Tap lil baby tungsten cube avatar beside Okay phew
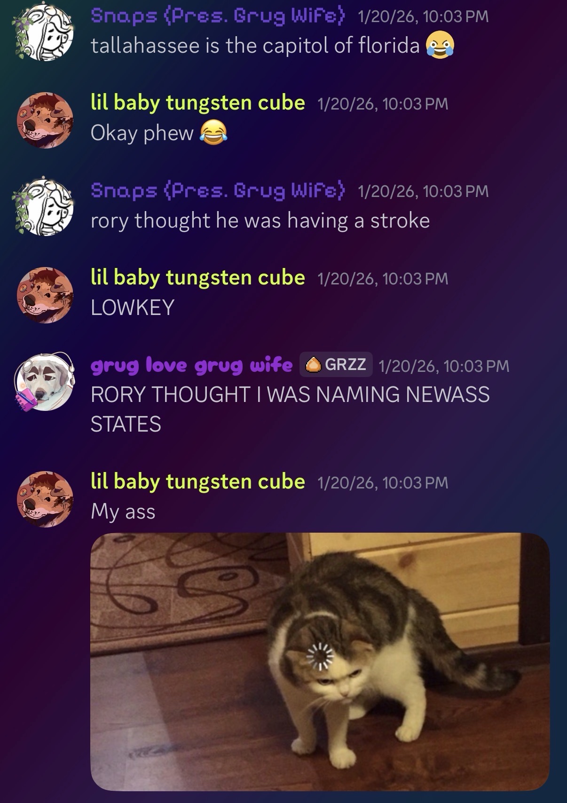The height and width of the screenshot is (803, 567). coord(45,120)
